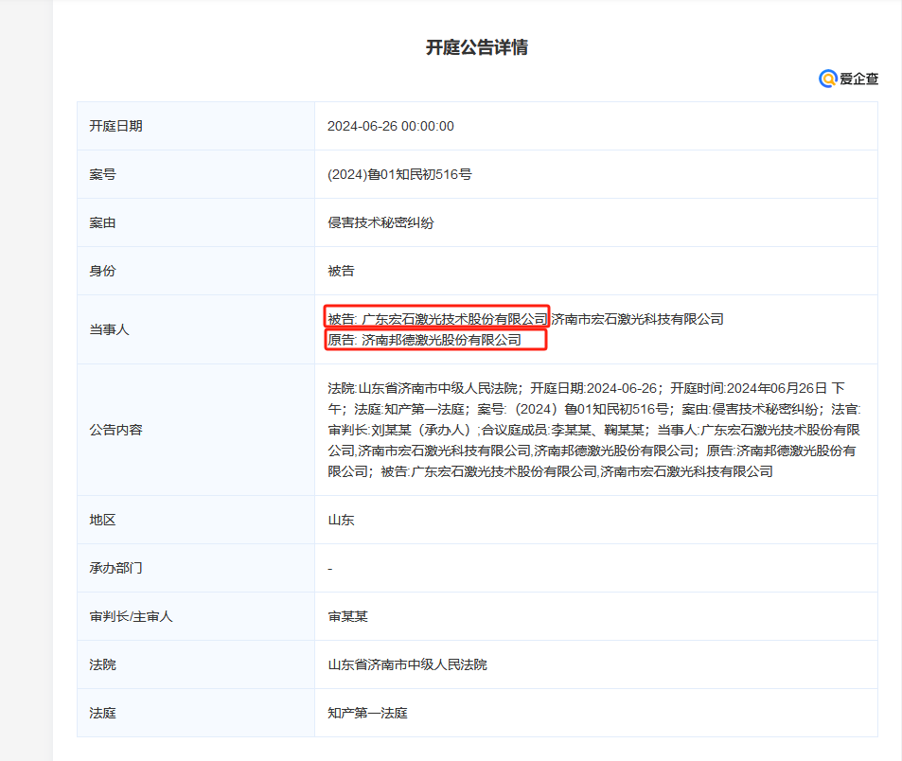Open 济南市宏石激光科技有限公司 in 当事人 row
Screen dimensions: 902x761
coord(637,319)
